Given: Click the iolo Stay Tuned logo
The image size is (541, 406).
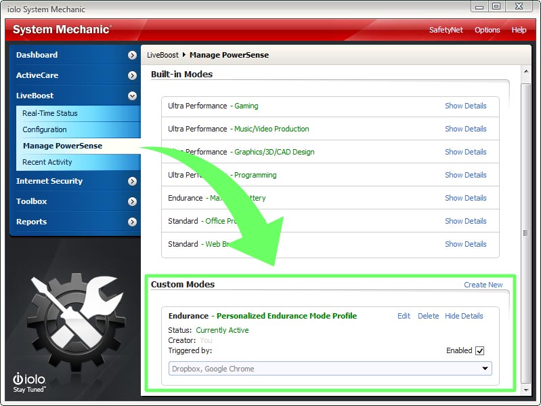Looking at the screenshot, I should coord(29,382).
